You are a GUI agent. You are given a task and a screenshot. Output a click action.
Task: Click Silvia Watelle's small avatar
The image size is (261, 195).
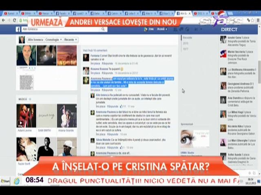93,141
